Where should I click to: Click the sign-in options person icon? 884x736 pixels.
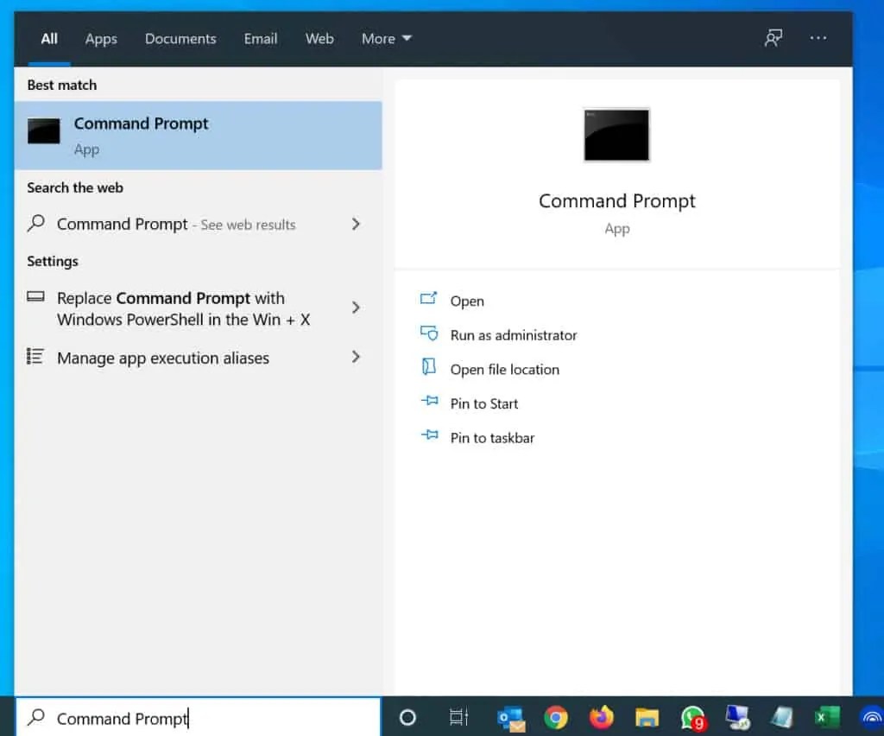tap(773, 38)
